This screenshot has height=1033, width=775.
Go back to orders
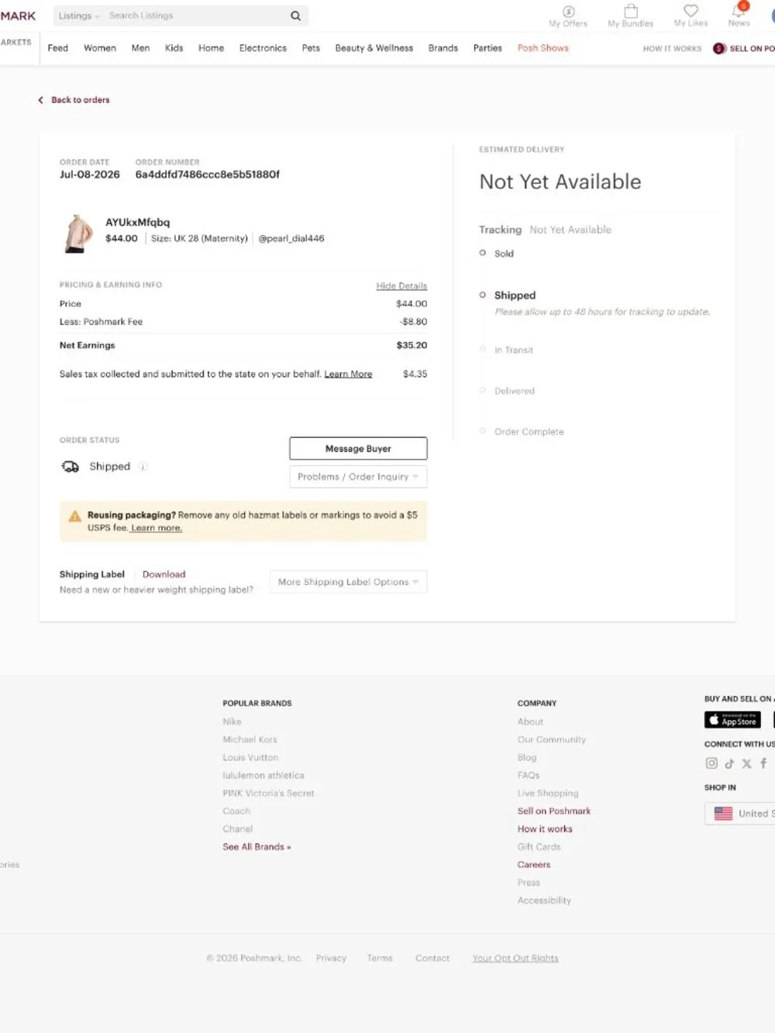[74, 100]
